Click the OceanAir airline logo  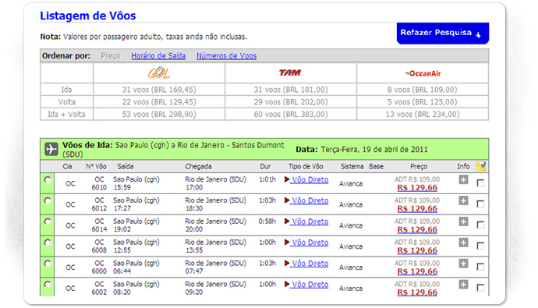point(423,73)
